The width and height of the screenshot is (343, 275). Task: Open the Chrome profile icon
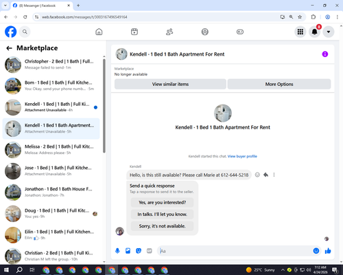tap(327, 17)
